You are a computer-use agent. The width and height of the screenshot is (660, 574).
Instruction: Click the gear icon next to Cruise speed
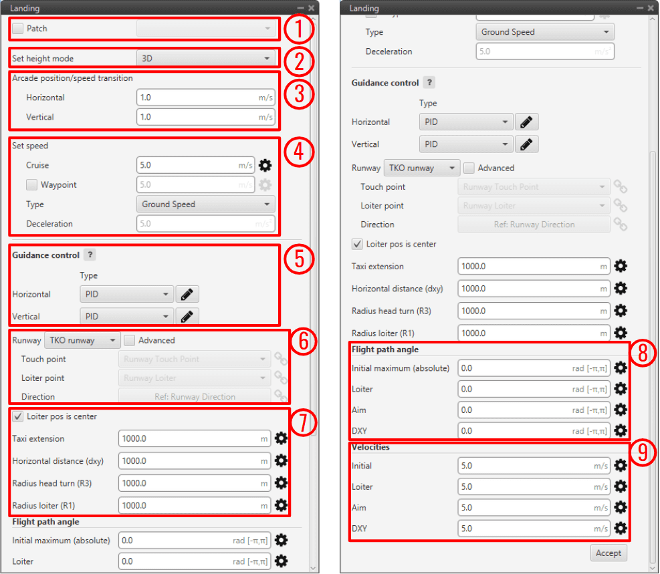click(x=265, y=165)
